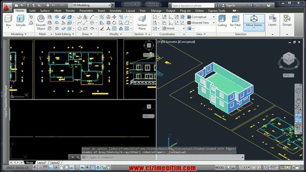Expand the Modify panel

pyautogui.click(x=116, y=34)
